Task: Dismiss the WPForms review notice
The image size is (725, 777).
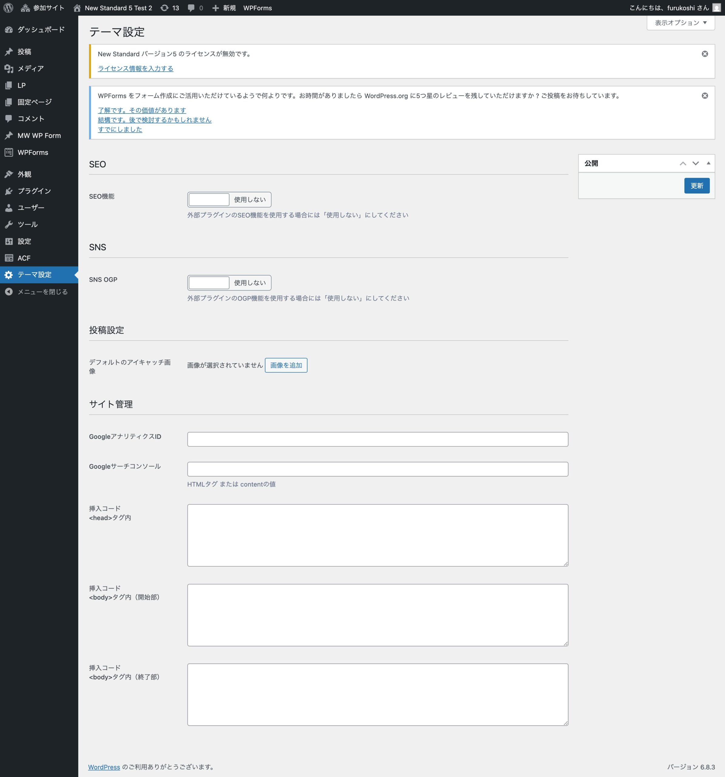Action: 704,96
